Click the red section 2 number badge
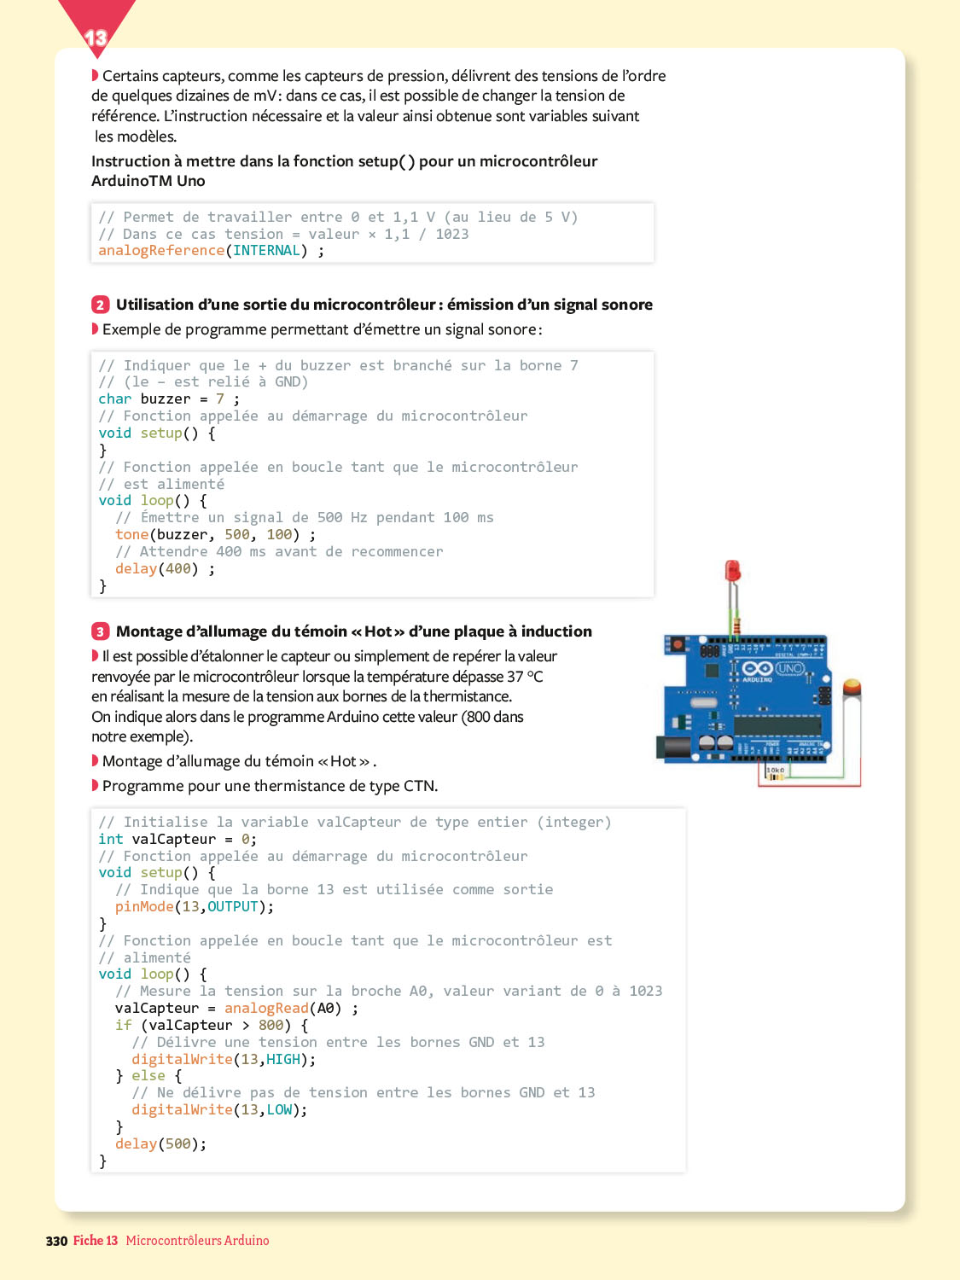 tap(101, 305)
